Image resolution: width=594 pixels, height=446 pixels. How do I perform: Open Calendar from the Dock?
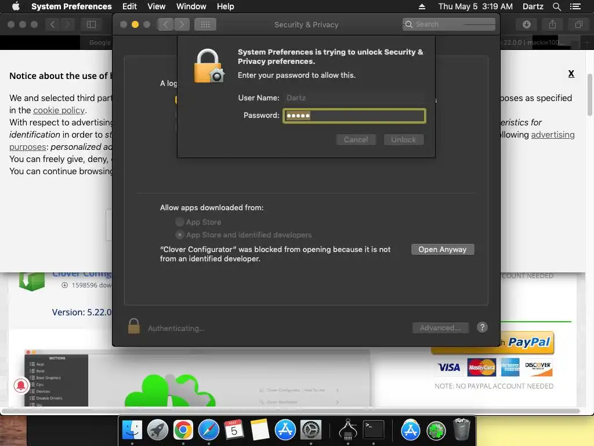coord(234,430)
